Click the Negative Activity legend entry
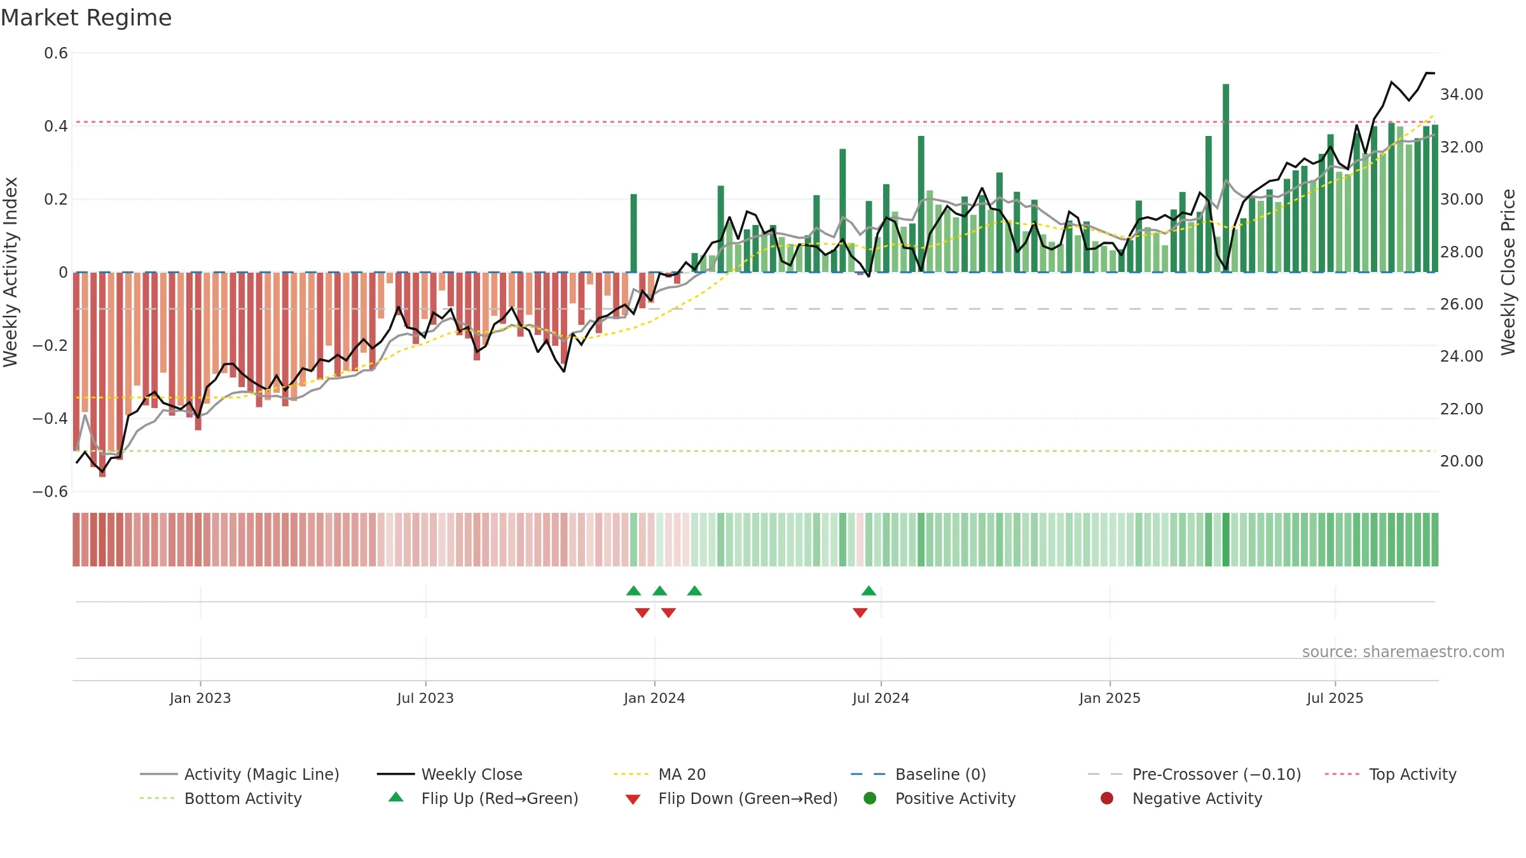Image resolution: width=1526 pixels, height=858 pixels. (1181, 798)
